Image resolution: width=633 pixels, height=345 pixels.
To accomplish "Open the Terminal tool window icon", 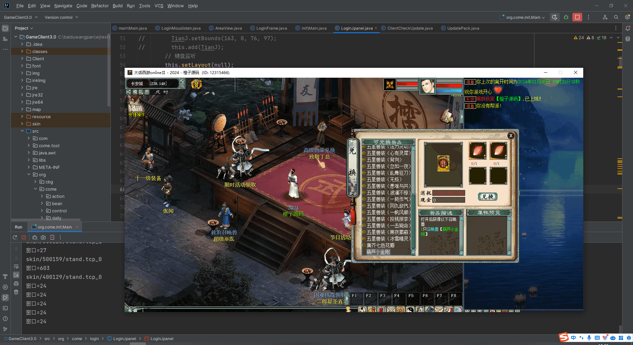I will (x=5, y=308).
